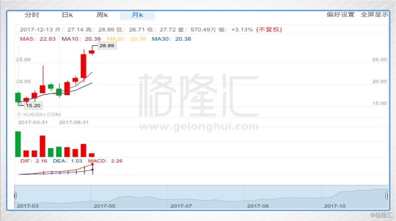Click the (不复权) adjustment label

269,29
